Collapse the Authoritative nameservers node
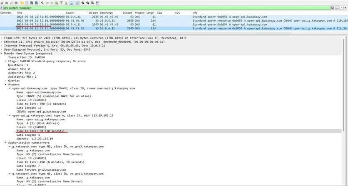The height and width of the screenshot is (186, 348). [5, 142]
